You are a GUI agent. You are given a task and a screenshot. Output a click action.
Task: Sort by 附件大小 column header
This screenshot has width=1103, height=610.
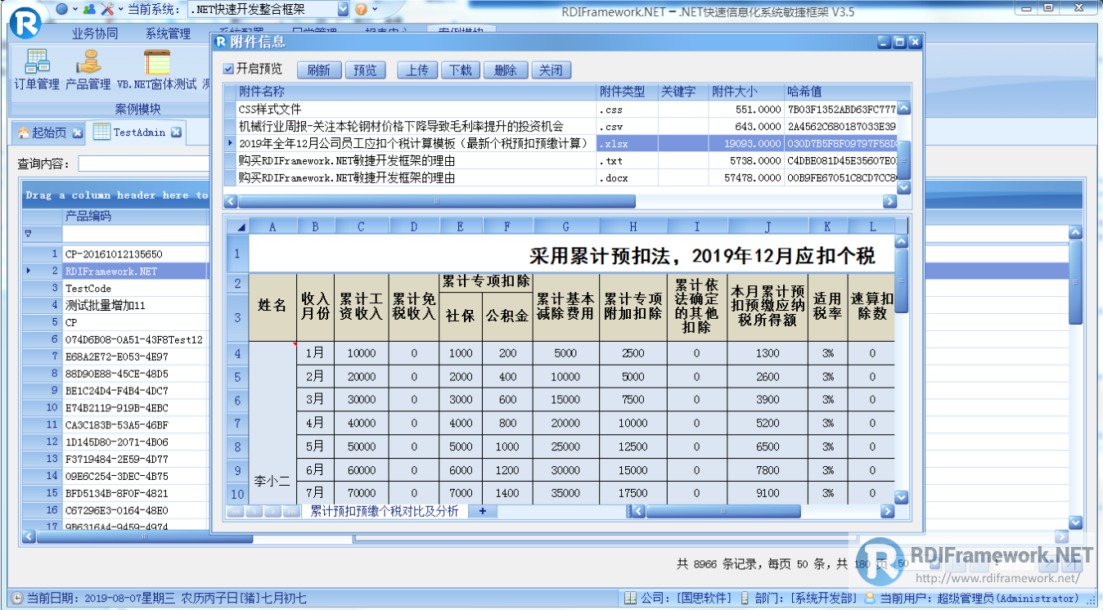[745, 92]
